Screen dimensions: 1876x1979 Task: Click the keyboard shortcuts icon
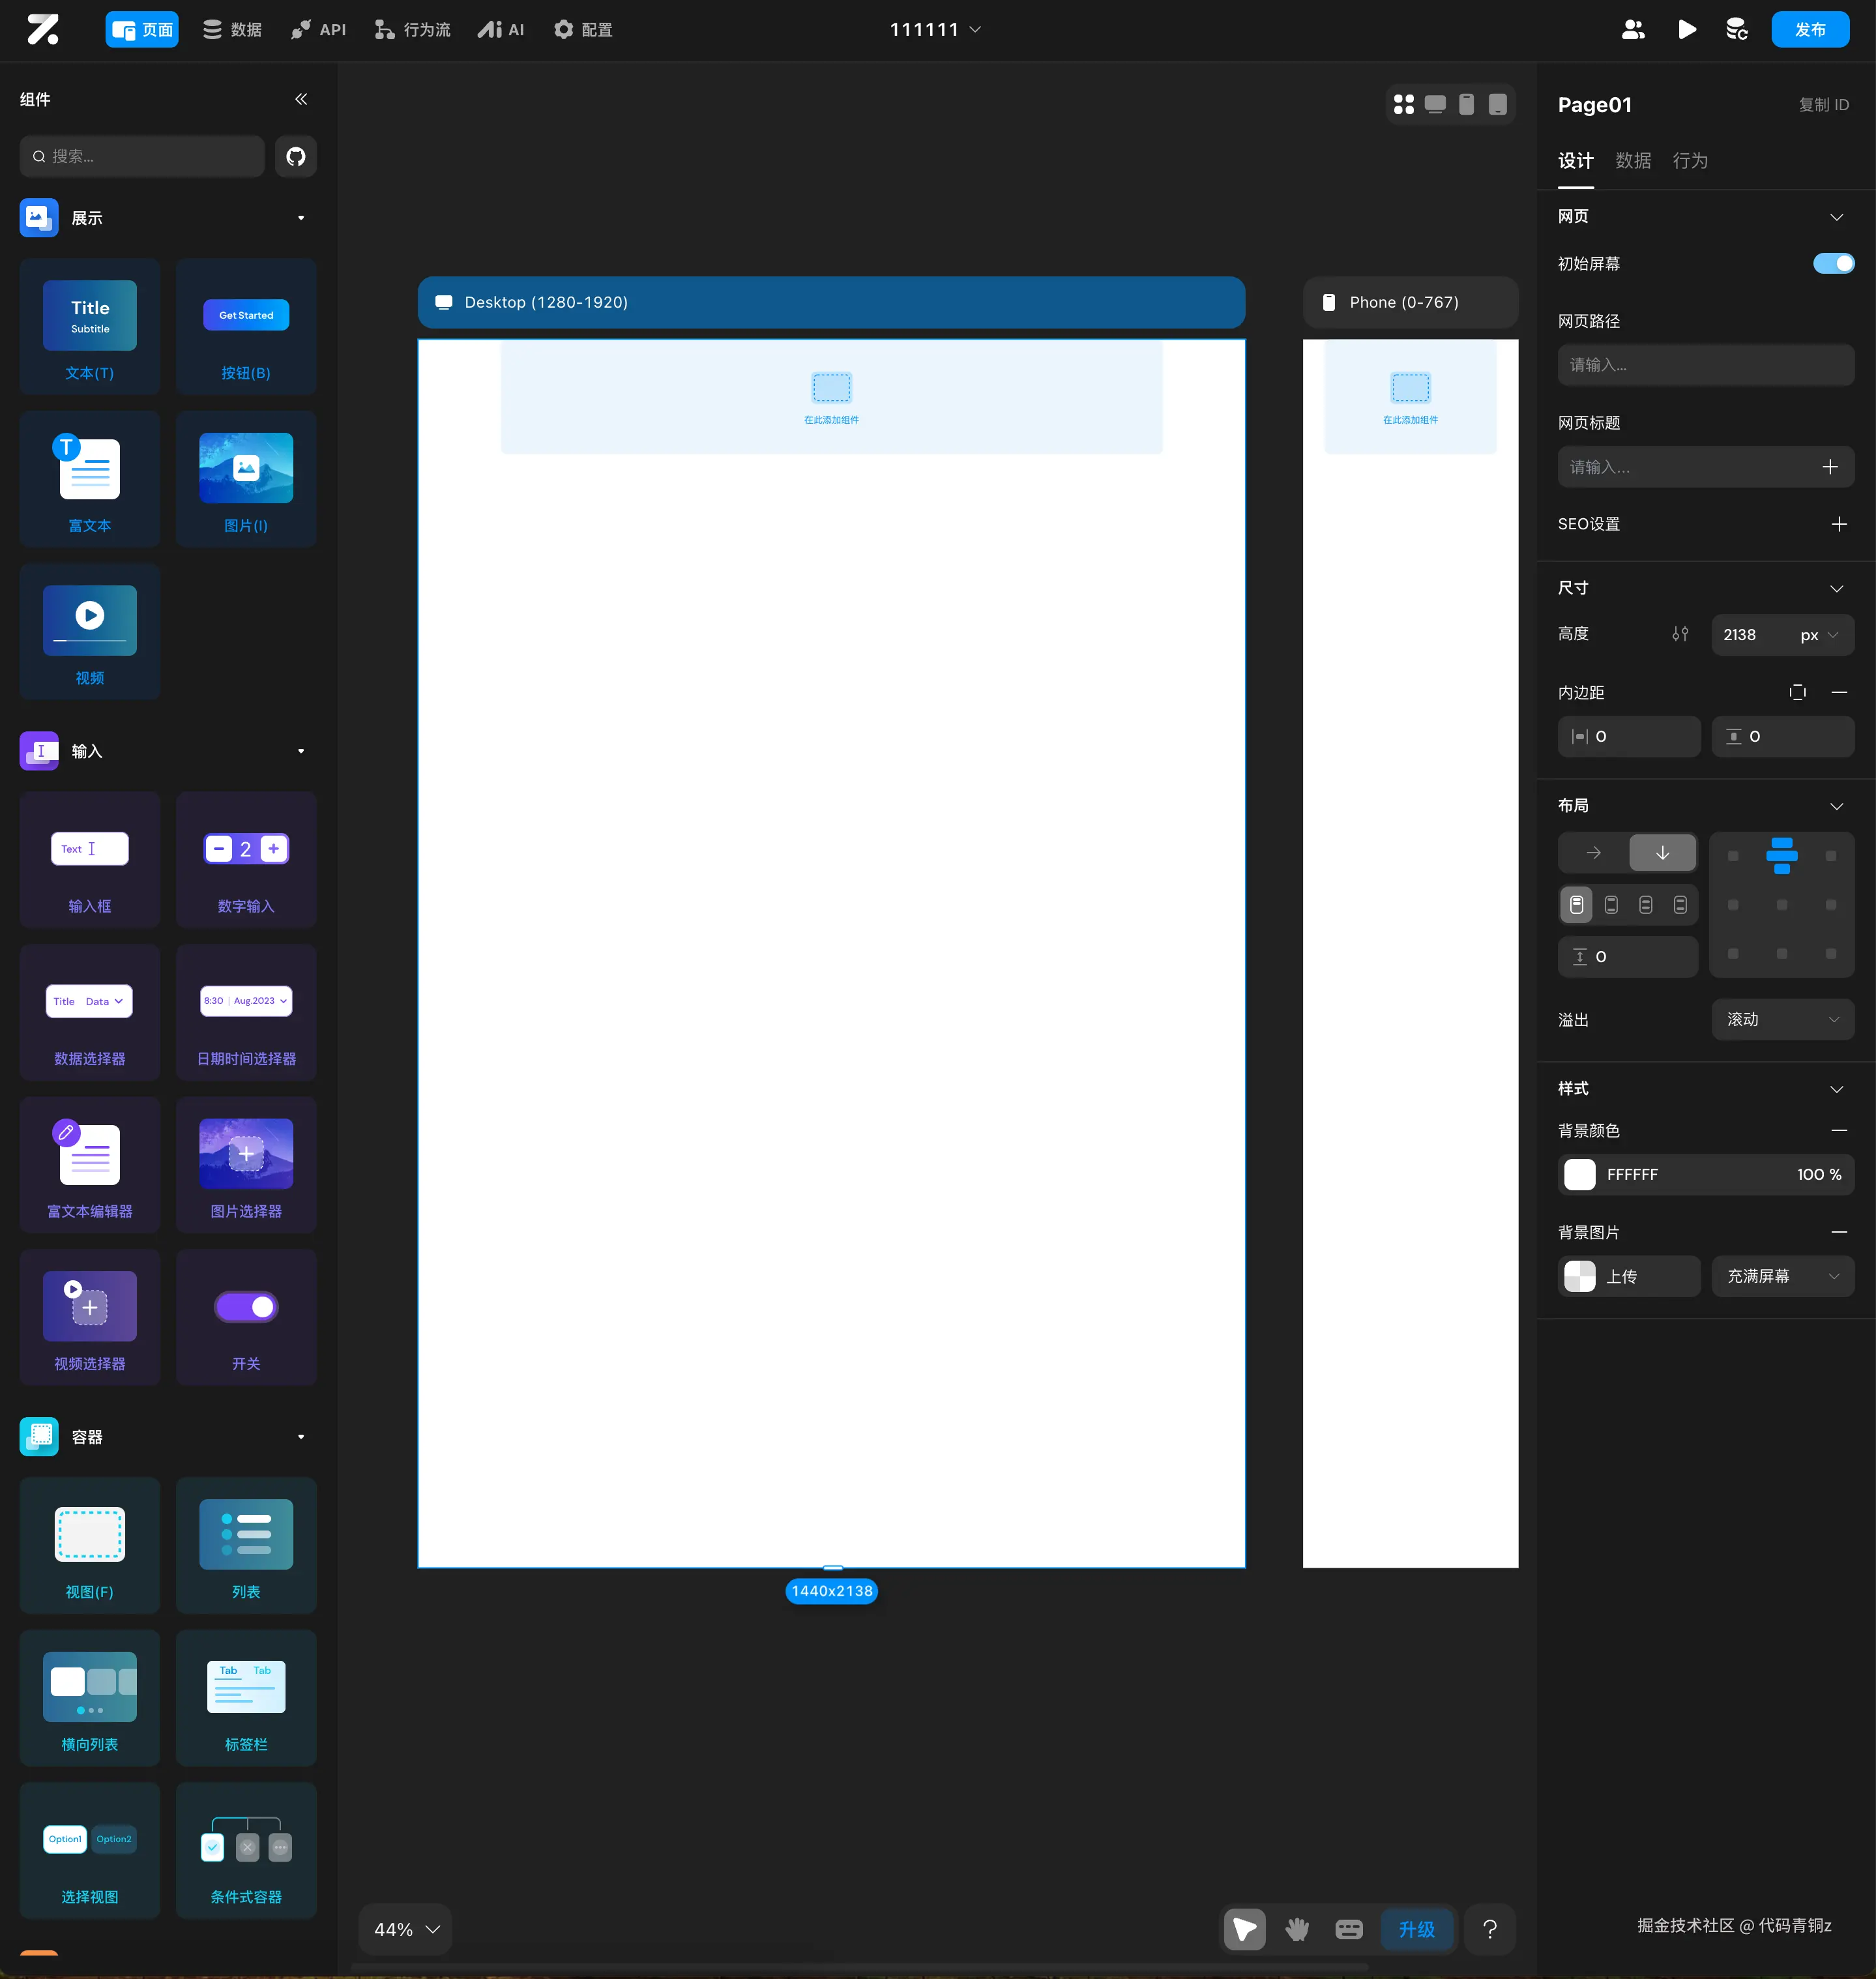point(1348,1929)
